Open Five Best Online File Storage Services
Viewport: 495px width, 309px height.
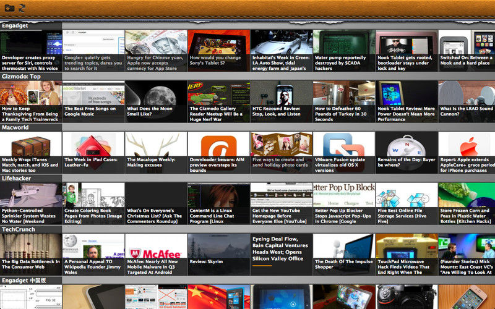coord(407,204)
